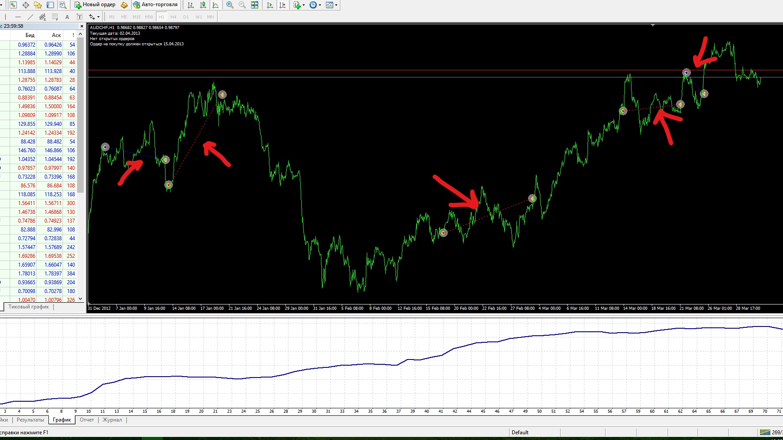Open the Strategy Tester magnifier icon

point(63,5)
